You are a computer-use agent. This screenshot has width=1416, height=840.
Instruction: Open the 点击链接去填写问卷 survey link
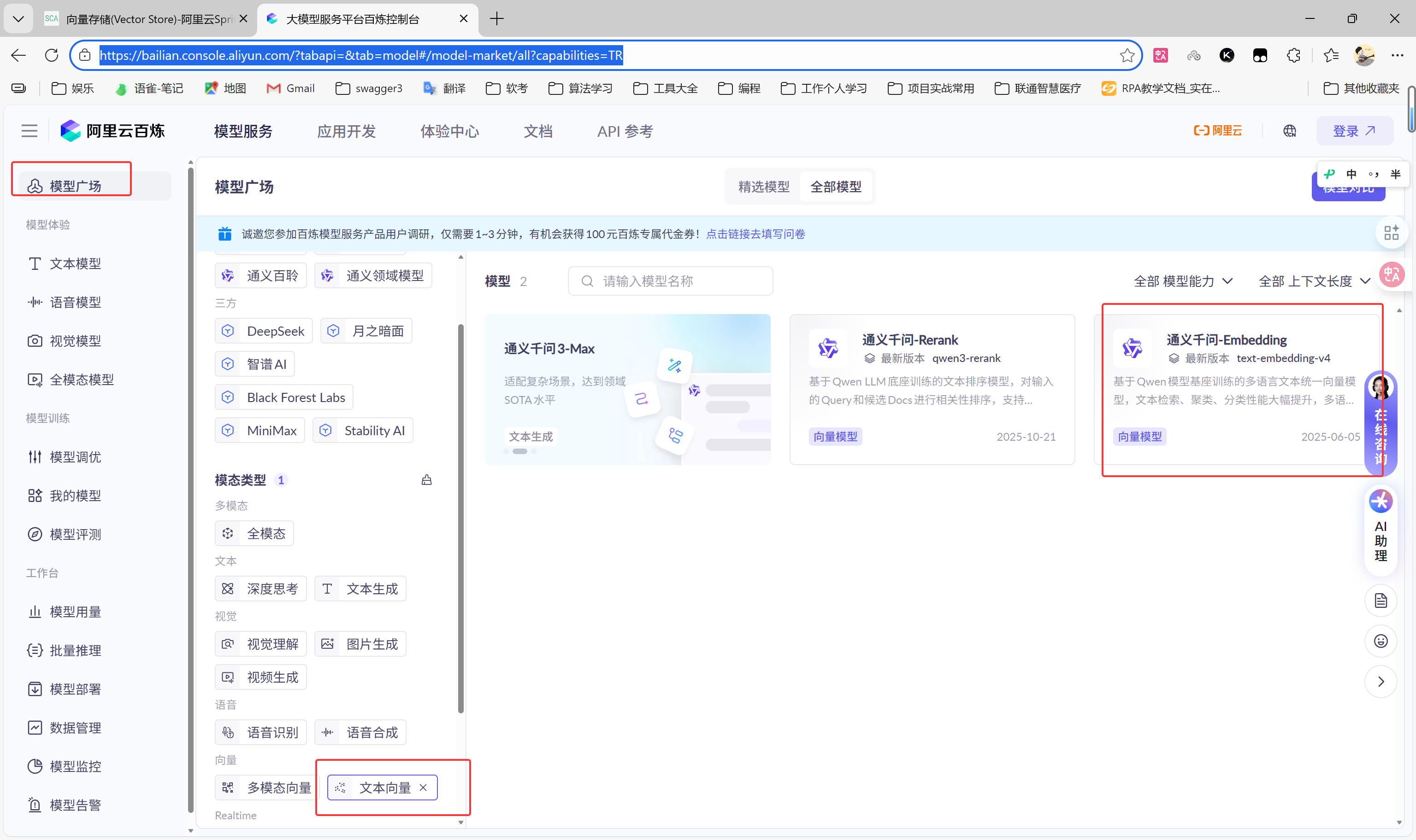pos(755,234)
